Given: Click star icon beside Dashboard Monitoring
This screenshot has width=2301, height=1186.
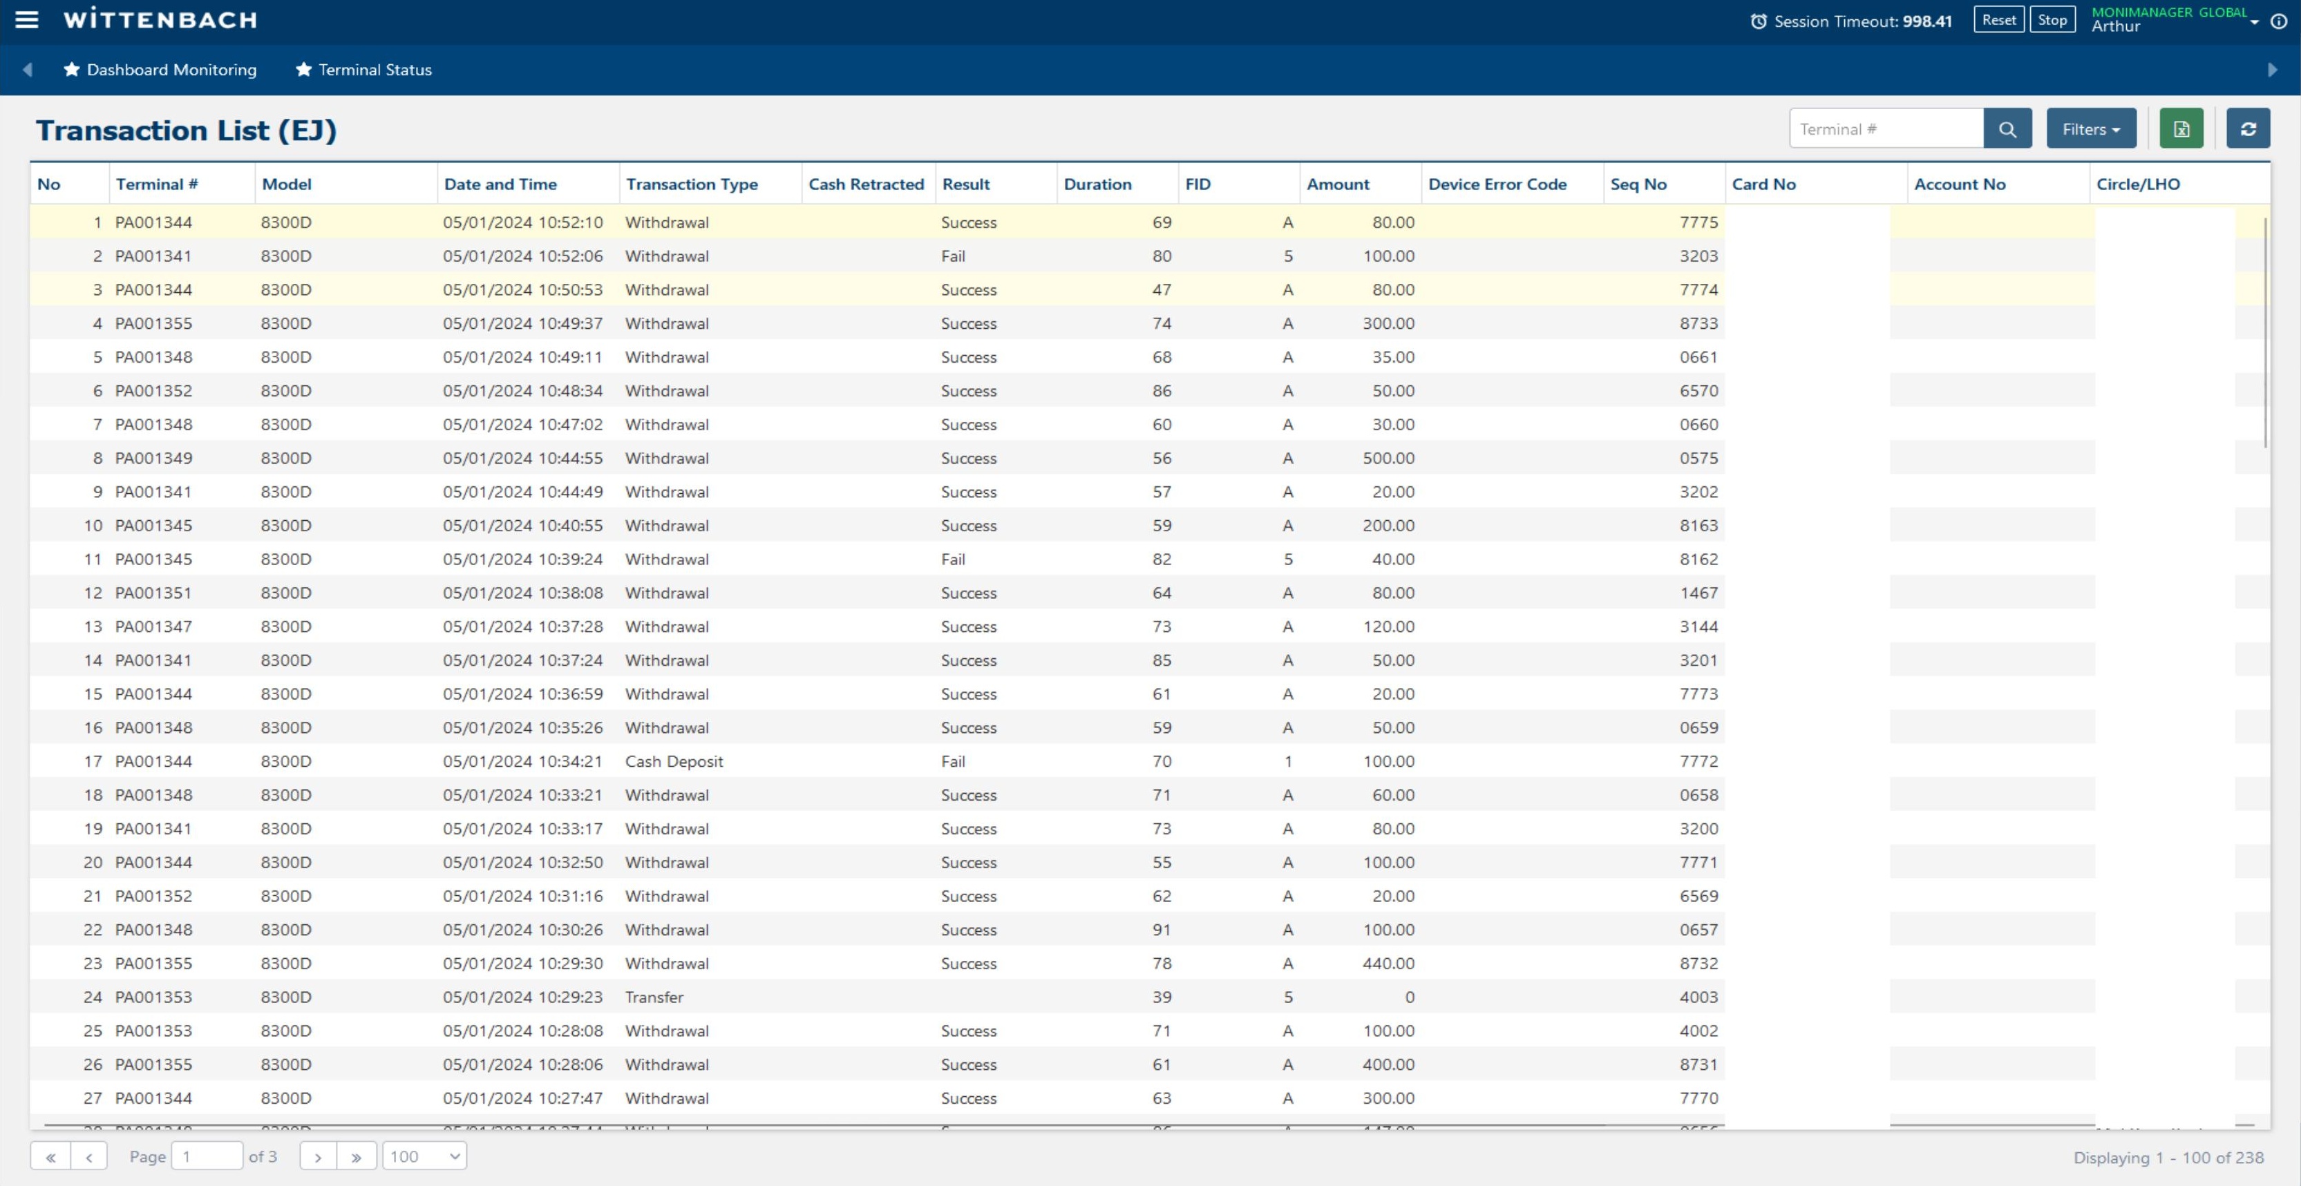Looking at the screenshot, I should tap(71, 69).
